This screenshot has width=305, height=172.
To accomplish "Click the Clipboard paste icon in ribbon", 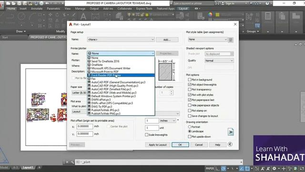I will point(282,16).
